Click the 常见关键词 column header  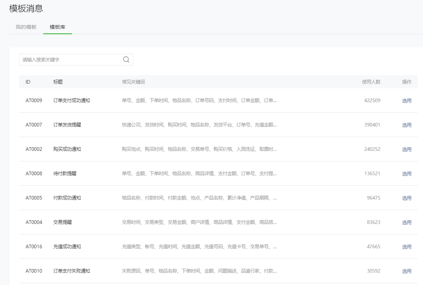133,82
